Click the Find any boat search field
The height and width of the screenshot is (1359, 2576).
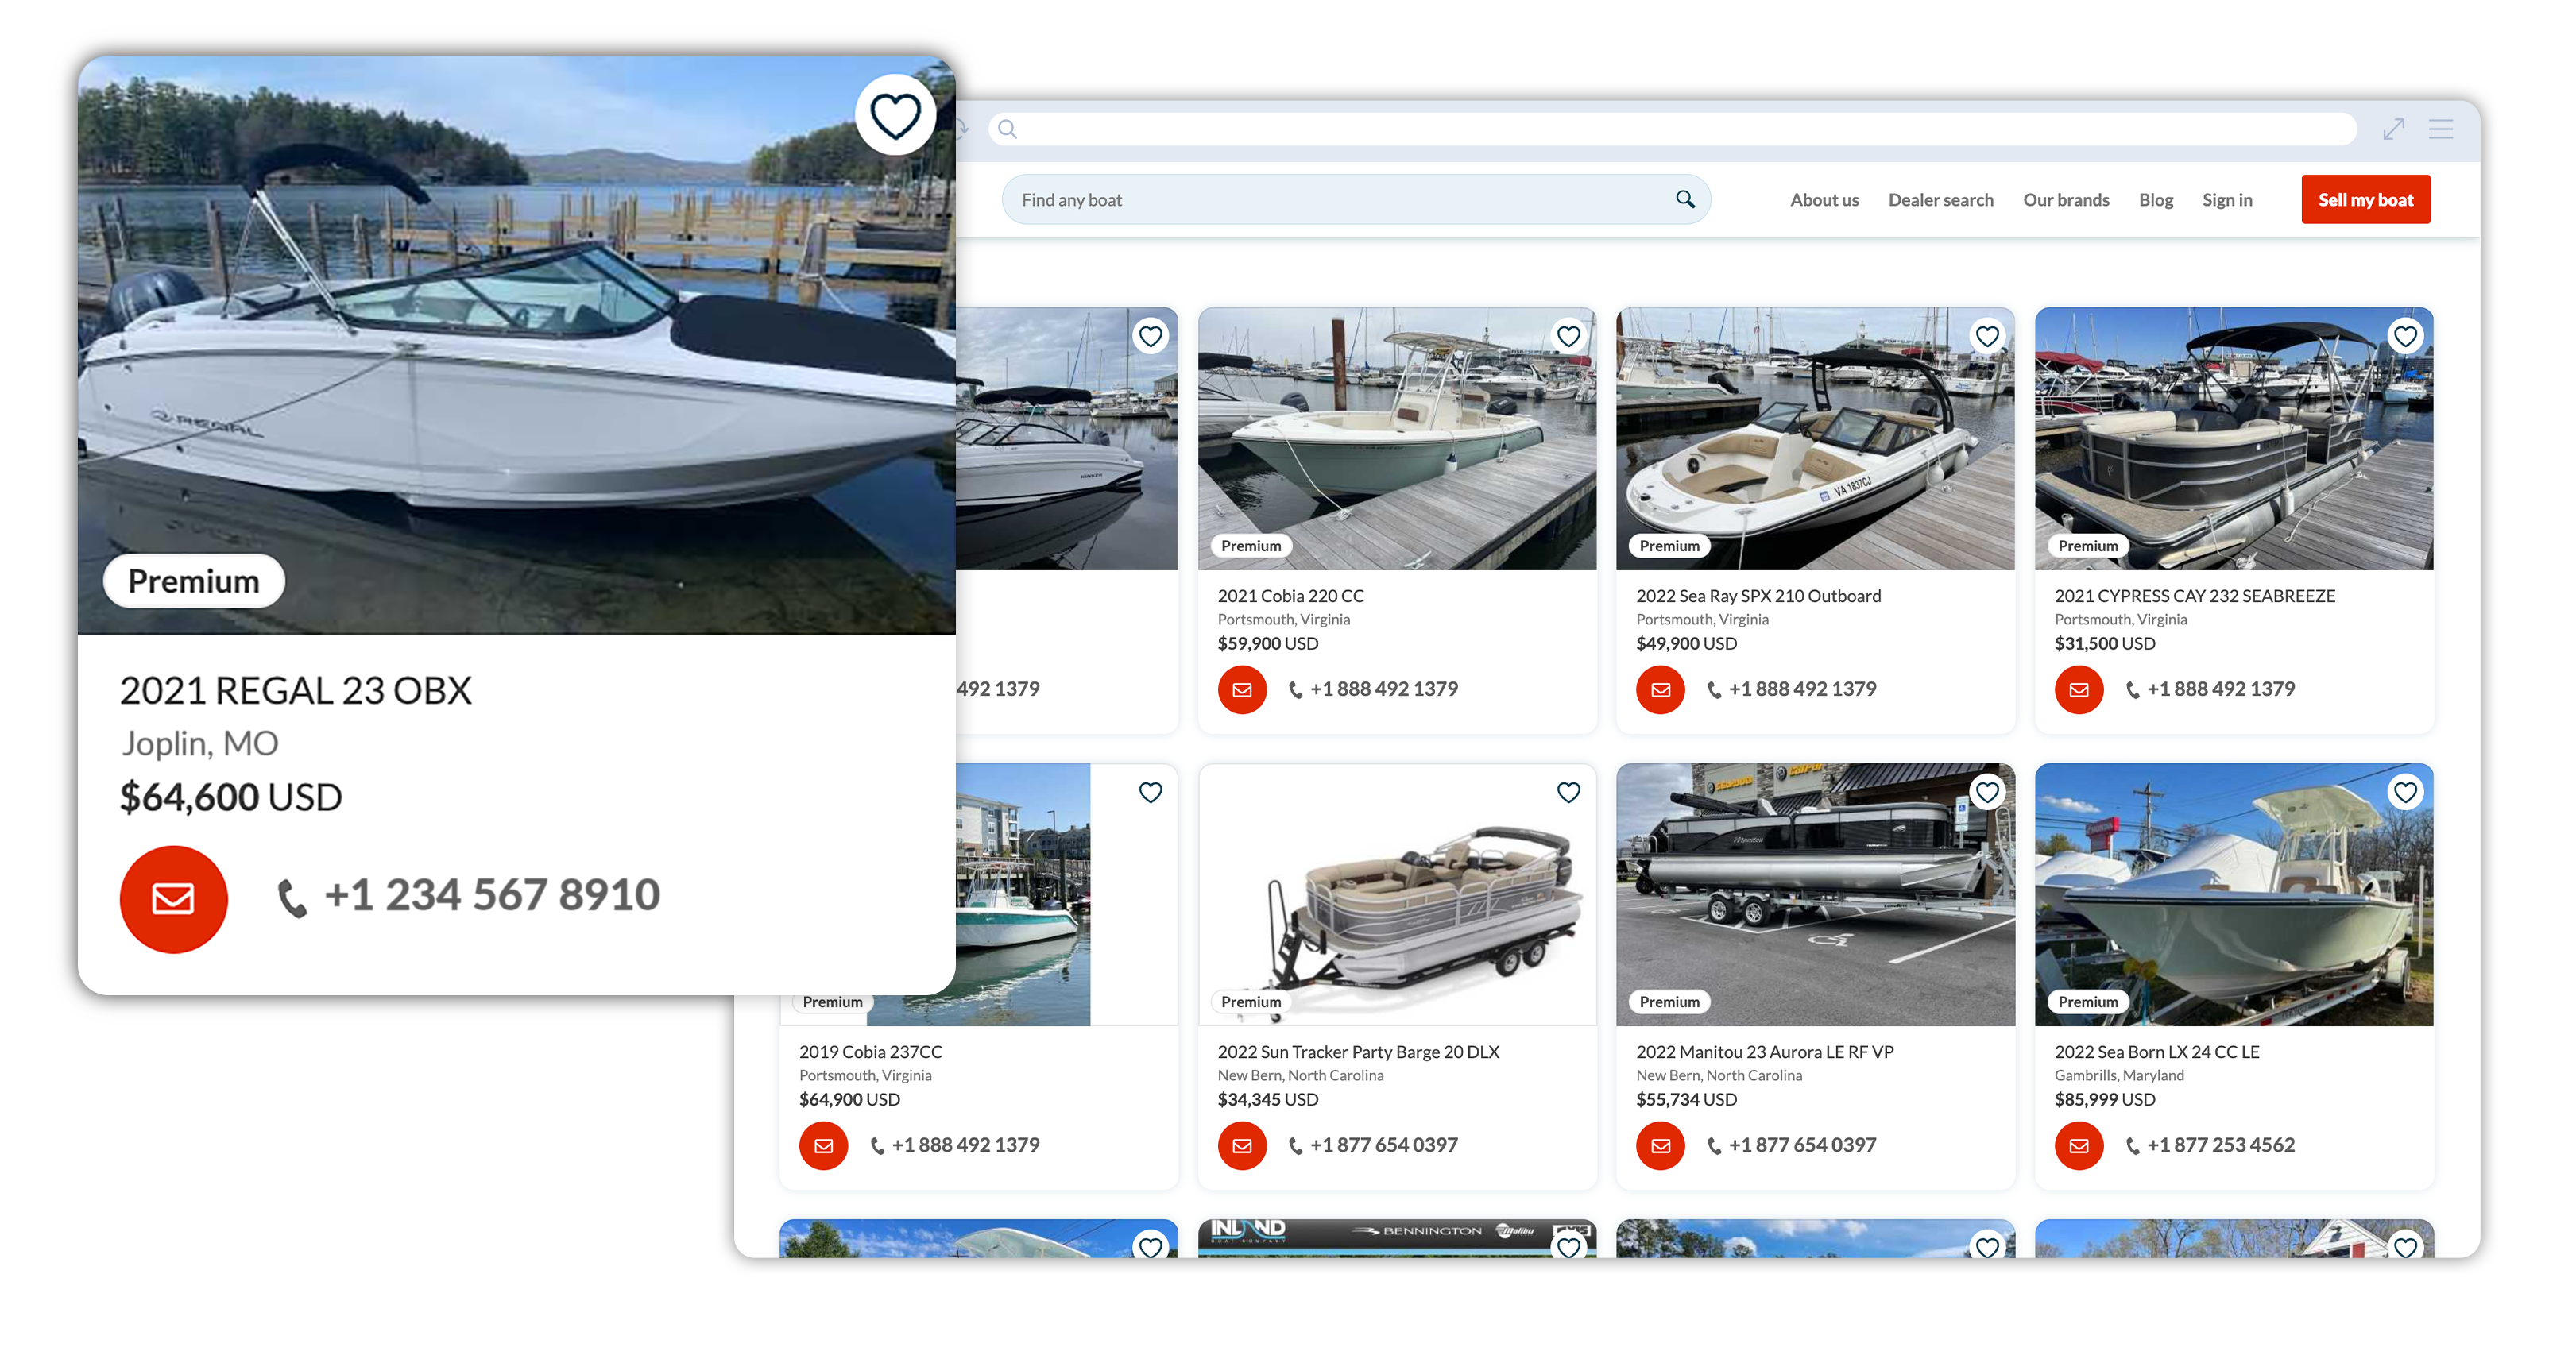click(1355, 200)
